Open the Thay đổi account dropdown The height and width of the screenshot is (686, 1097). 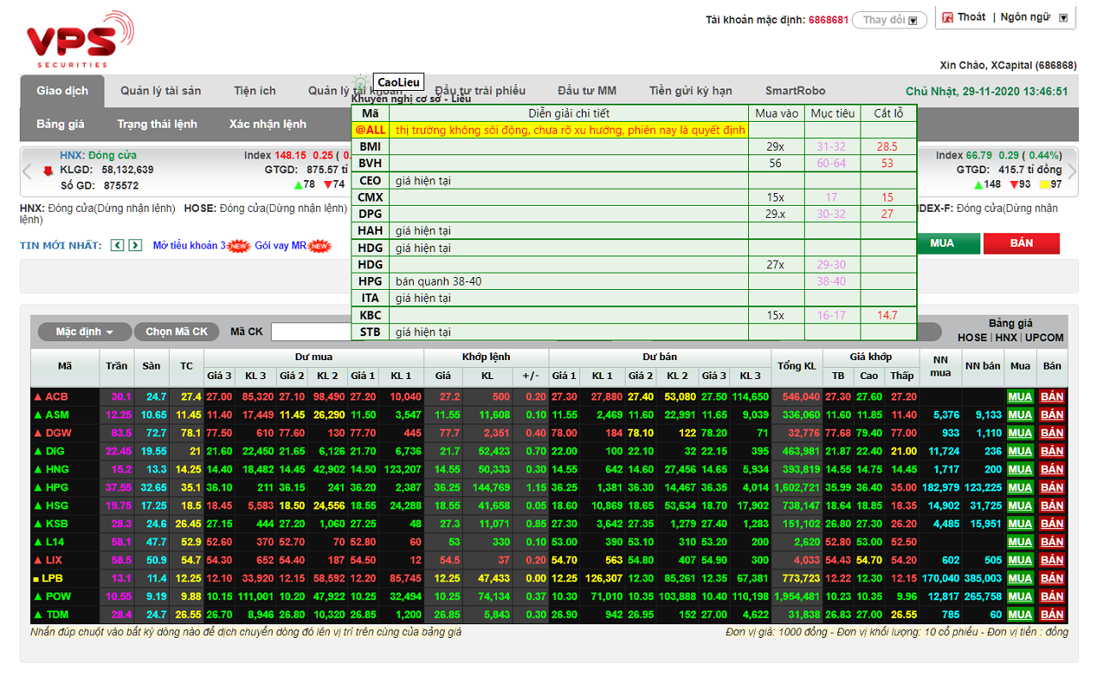click(x=890, y=20)
